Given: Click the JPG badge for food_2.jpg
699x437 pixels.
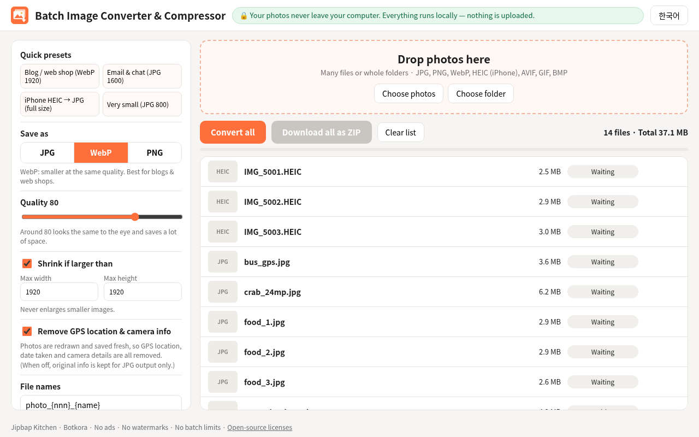Looking at the screenshot, I should [223, 352].
